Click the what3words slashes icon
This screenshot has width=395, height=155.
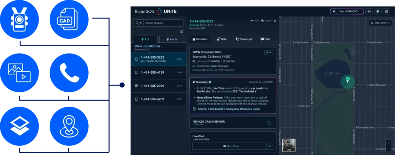(x=194, y=66)
